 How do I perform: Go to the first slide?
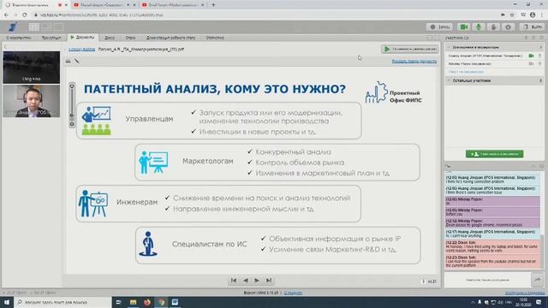(x=234, y=280)
